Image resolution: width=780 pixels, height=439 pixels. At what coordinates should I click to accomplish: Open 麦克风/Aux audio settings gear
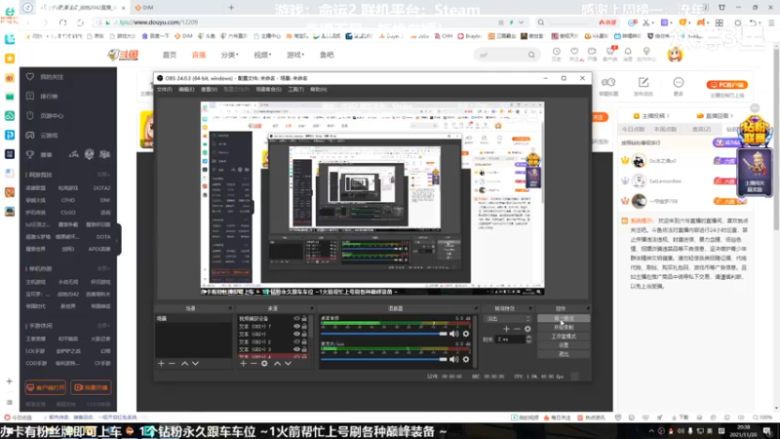466,359
